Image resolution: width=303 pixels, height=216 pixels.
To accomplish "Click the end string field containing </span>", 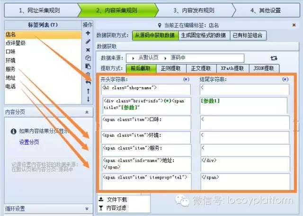I will [x=245, y=182].
